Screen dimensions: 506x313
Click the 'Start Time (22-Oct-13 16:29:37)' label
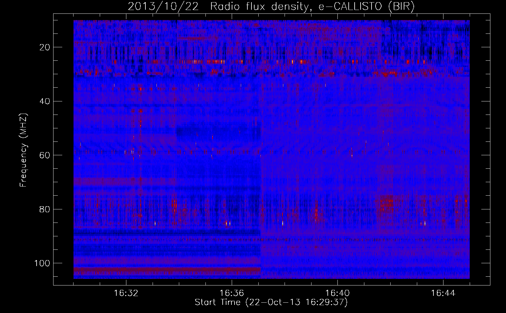point(271,302)
